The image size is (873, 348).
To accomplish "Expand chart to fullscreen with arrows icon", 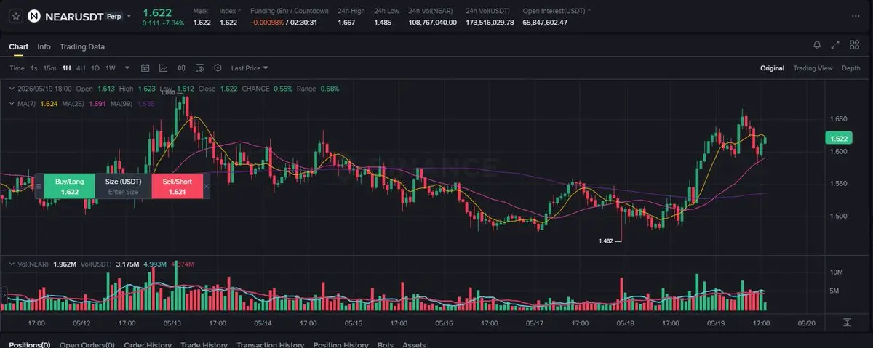I will [x=835, y=45].
